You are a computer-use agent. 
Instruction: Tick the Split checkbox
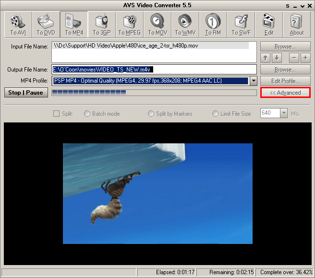(x=57, y=113)
